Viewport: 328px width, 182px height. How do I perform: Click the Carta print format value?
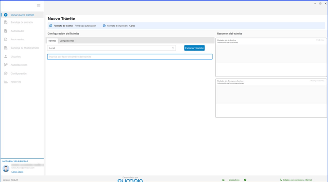pos(132,26)
